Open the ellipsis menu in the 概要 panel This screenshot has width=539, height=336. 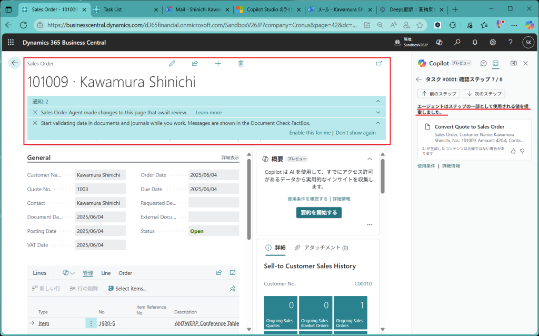pos(370,225)
